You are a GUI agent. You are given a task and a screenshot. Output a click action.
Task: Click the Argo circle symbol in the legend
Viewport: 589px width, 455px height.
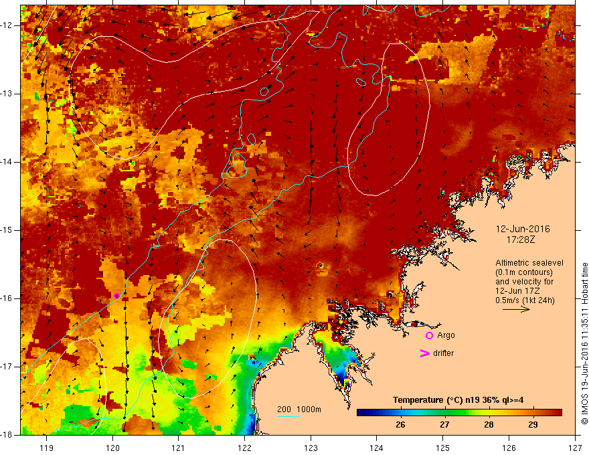pos(429,336)
